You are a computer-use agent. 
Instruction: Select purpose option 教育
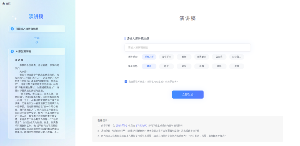(201, 66)
